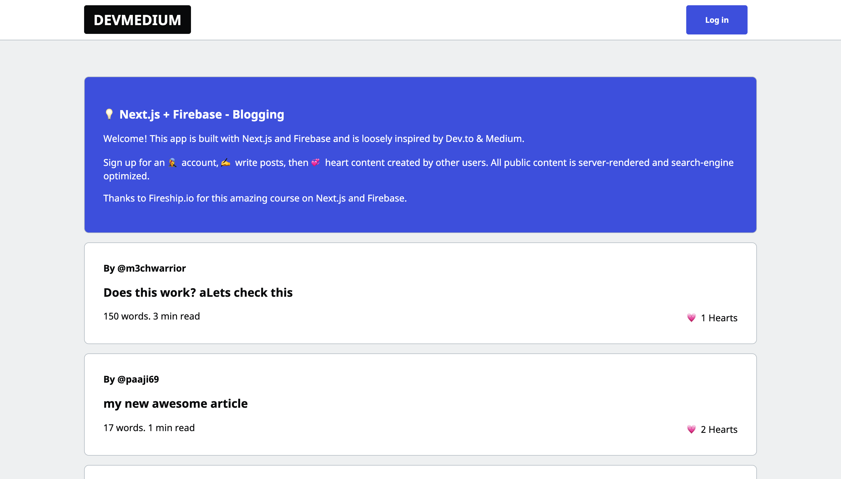Open author profile @paaji69
This screenshot has width=841, height=479.
click(138, 379)
